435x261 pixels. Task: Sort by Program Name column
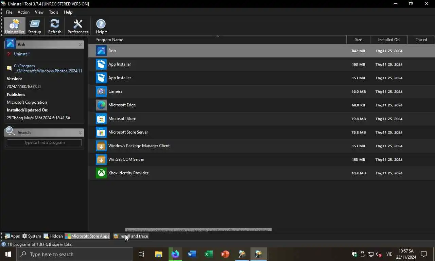pos(217,40)
